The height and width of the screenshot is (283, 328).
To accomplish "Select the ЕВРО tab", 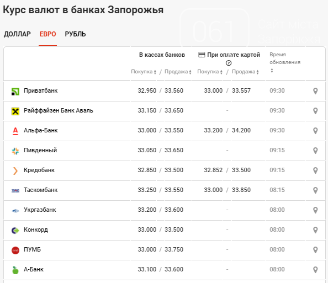I will 47,34.
